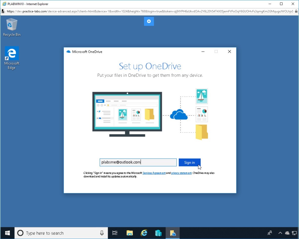Select the Microsoft Edge desktop shortcut
This screenshot has width=299, height=239.
(x=12, y=58)
